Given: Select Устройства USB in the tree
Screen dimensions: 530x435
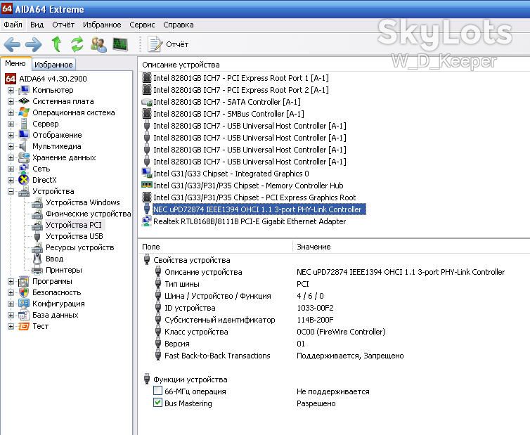Looking at the screenshot, I should click(75, 236).
